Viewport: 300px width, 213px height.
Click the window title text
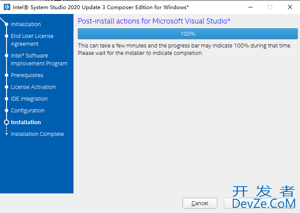pyautogui.click(x=100, y=7)
